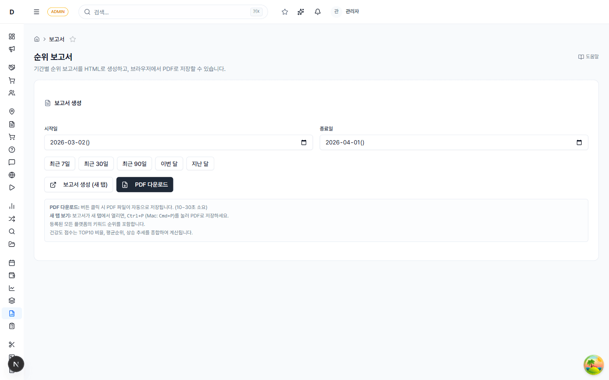This screenshot has width=609, height=380.
Task: Open the globe icon in sidebar
Action: pos(12,175)
